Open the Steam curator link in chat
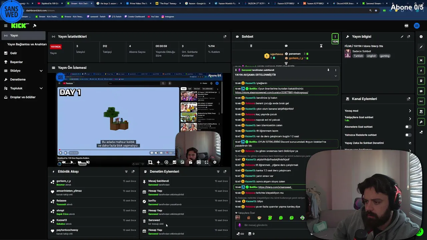This screenshot has width=427, height=240. tap(272, 92)
